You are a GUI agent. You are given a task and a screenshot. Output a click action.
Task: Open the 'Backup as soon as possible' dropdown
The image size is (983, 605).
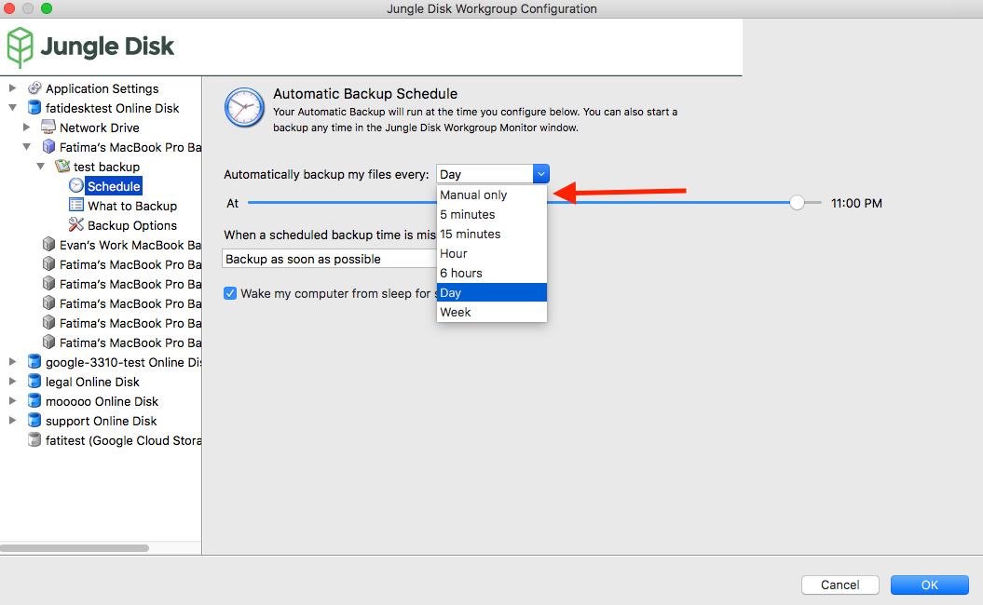[329, 259]
